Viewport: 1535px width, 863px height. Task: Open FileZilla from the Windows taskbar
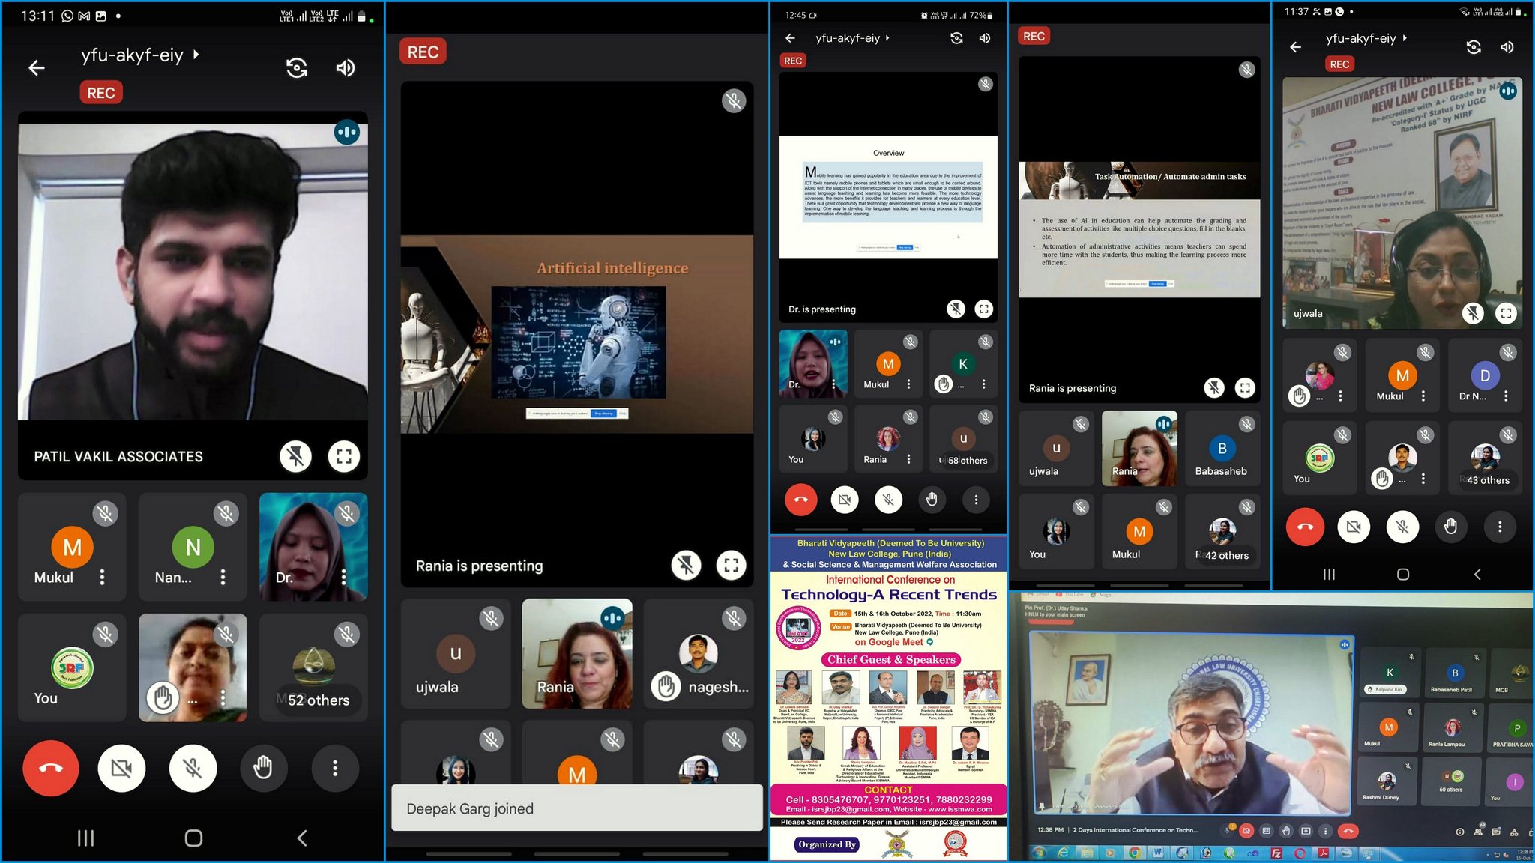(1276, 853)
